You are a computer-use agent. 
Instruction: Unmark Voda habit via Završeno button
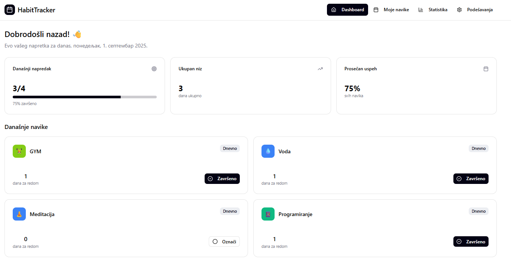(x=471, y=179)
